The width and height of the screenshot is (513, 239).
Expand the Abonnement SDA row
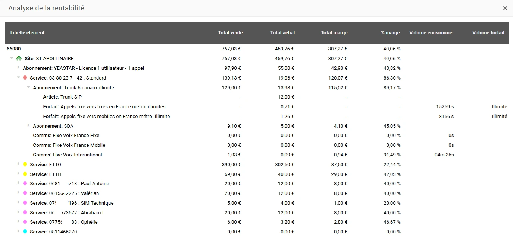pyautogui.click(x=29, y=125)
